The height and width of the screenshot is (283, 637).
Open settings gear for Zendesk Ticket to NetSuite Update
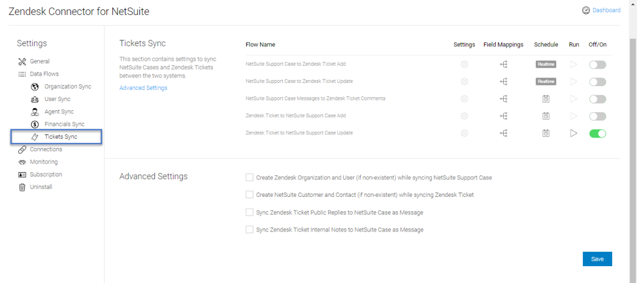point(465,133)
